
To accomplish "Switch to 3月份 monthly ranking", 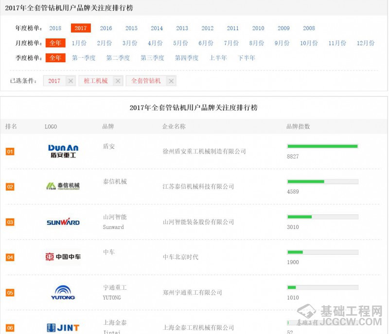I will point(130,43).
